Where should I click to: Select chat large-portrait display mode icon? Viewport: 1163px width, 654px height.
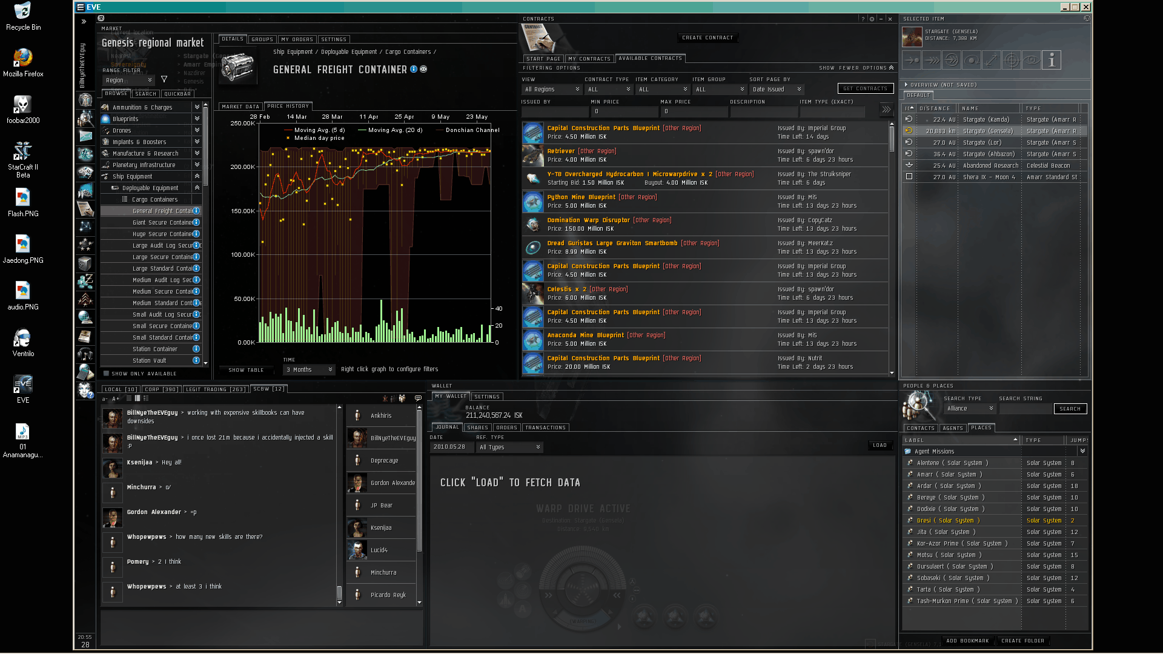pos(146,398)
